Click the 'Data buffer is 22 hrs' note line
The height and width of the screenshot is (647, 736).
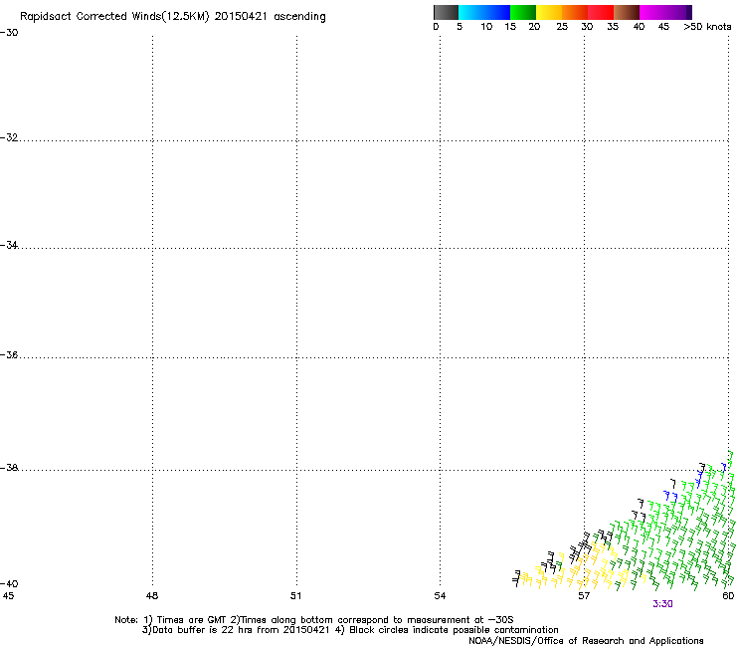pyautogui.click(x=350, y=630)
